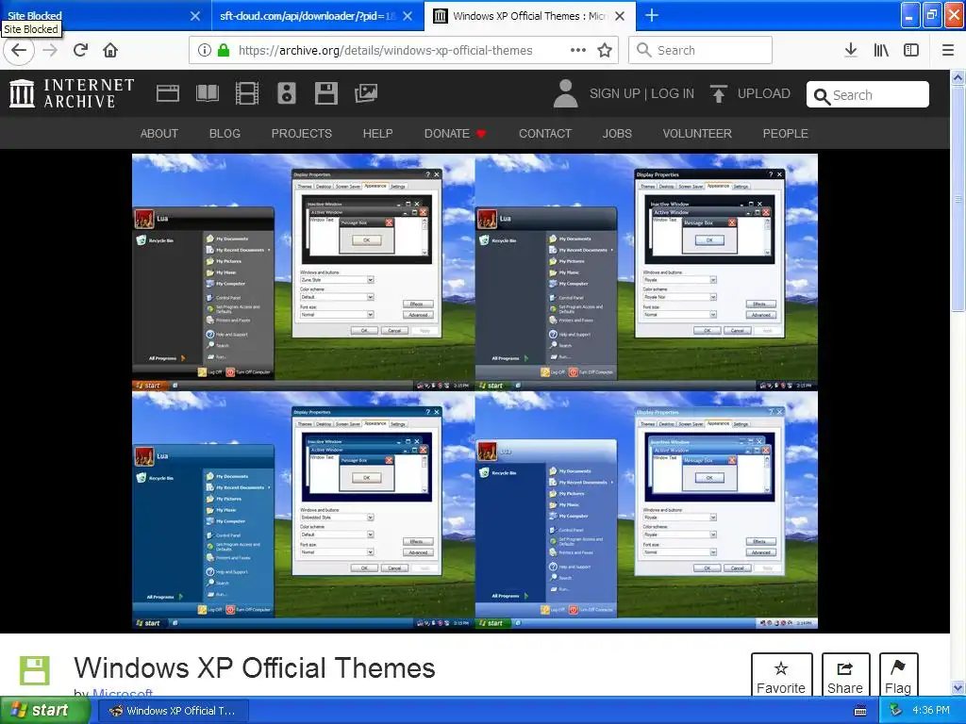Open the DONATE menu item
The height and width of the screenshot is (724, 966).
pyautogui.click(x=456, y=133)
